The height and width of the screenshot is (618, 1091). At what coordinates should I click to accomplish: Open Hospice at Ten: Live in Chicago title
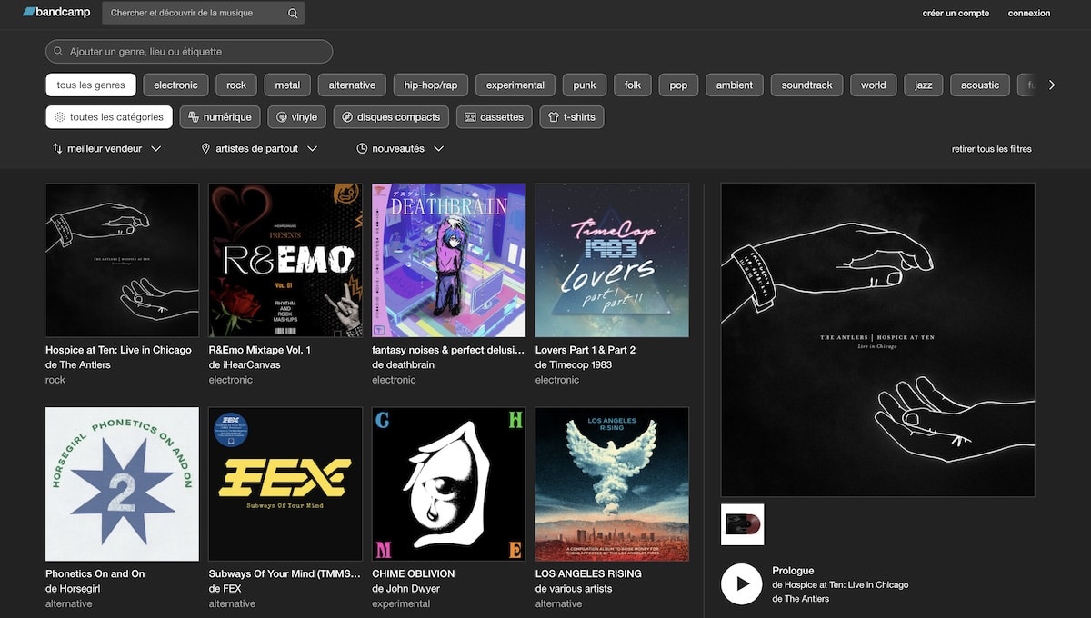tap(118, 350)
